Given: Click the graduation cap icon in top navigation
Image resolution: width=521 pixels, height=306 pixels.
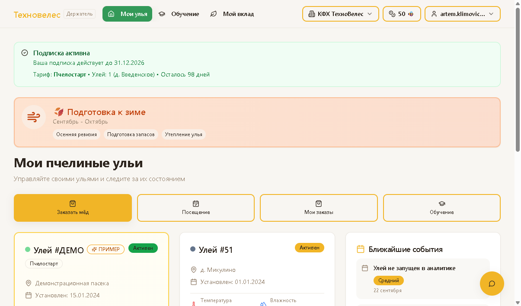Looking at the screenshot, I should click(x=162, y=14).
